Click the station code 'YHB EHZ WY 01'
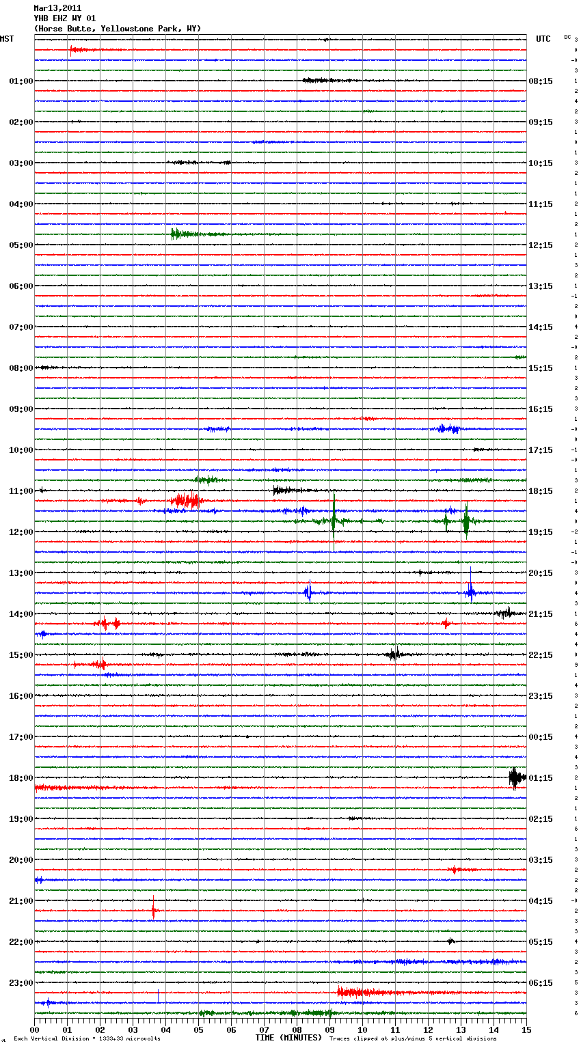This screenshot has height=1048, width=581. click(65, 18)
